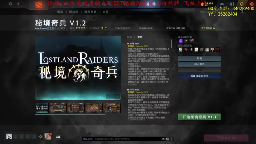Select the 更新 updates tab
256x144 pixels.
[x=140, y=37]
